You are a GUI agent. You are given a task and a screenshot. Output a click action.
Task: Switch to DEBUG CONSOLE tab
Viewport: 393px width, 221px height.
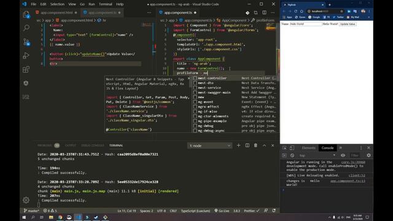pos(93,145)
